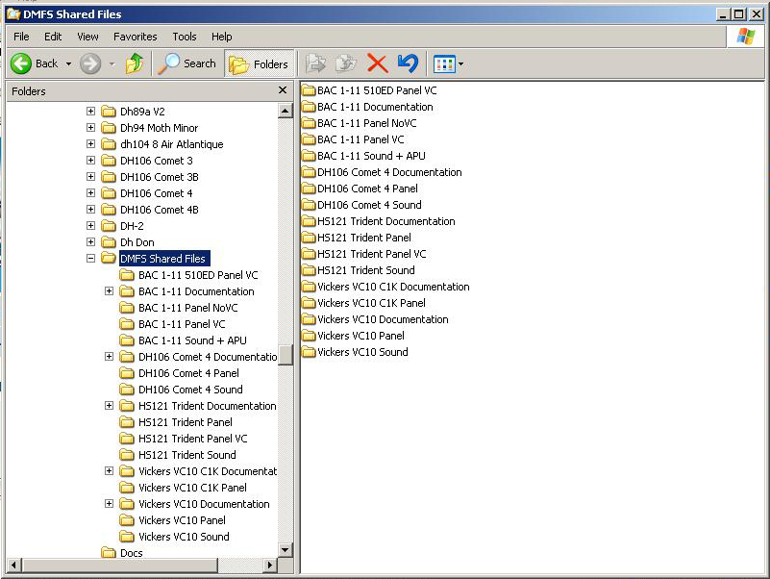Click BAC 1-11 Panel VC folder icon in file list
770x579 pixels.
(309, 139)
